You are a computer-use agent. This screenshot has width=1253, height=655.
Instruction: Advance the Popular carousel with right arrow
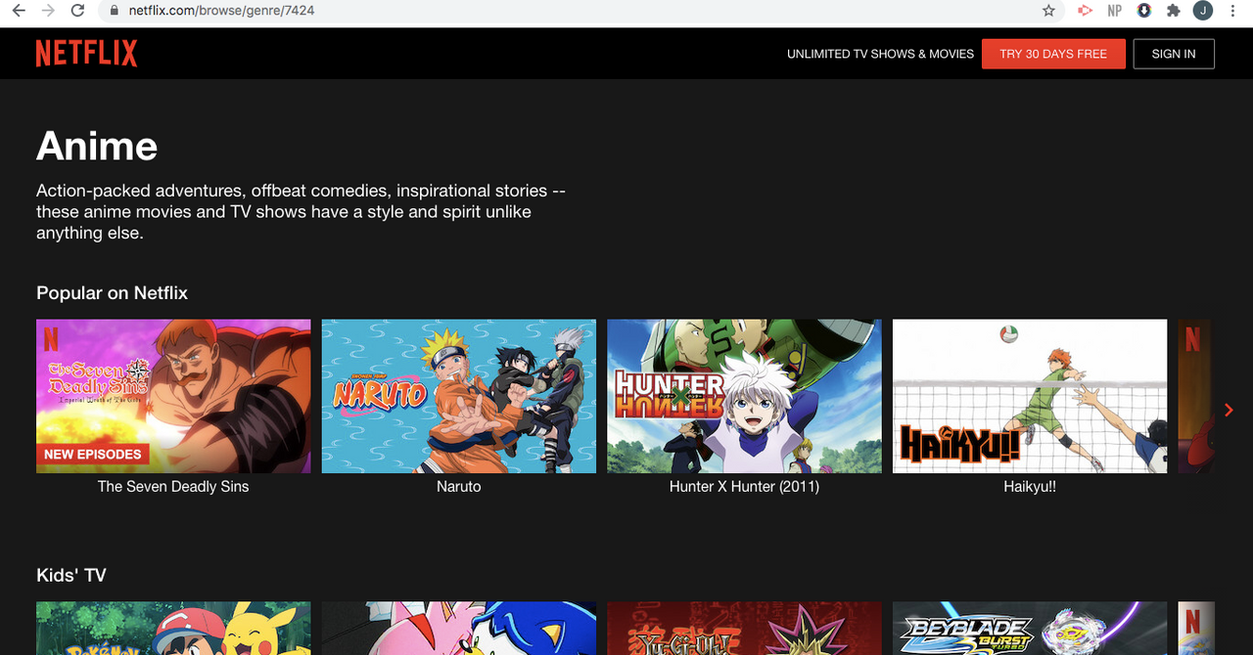click(1229, 410)
